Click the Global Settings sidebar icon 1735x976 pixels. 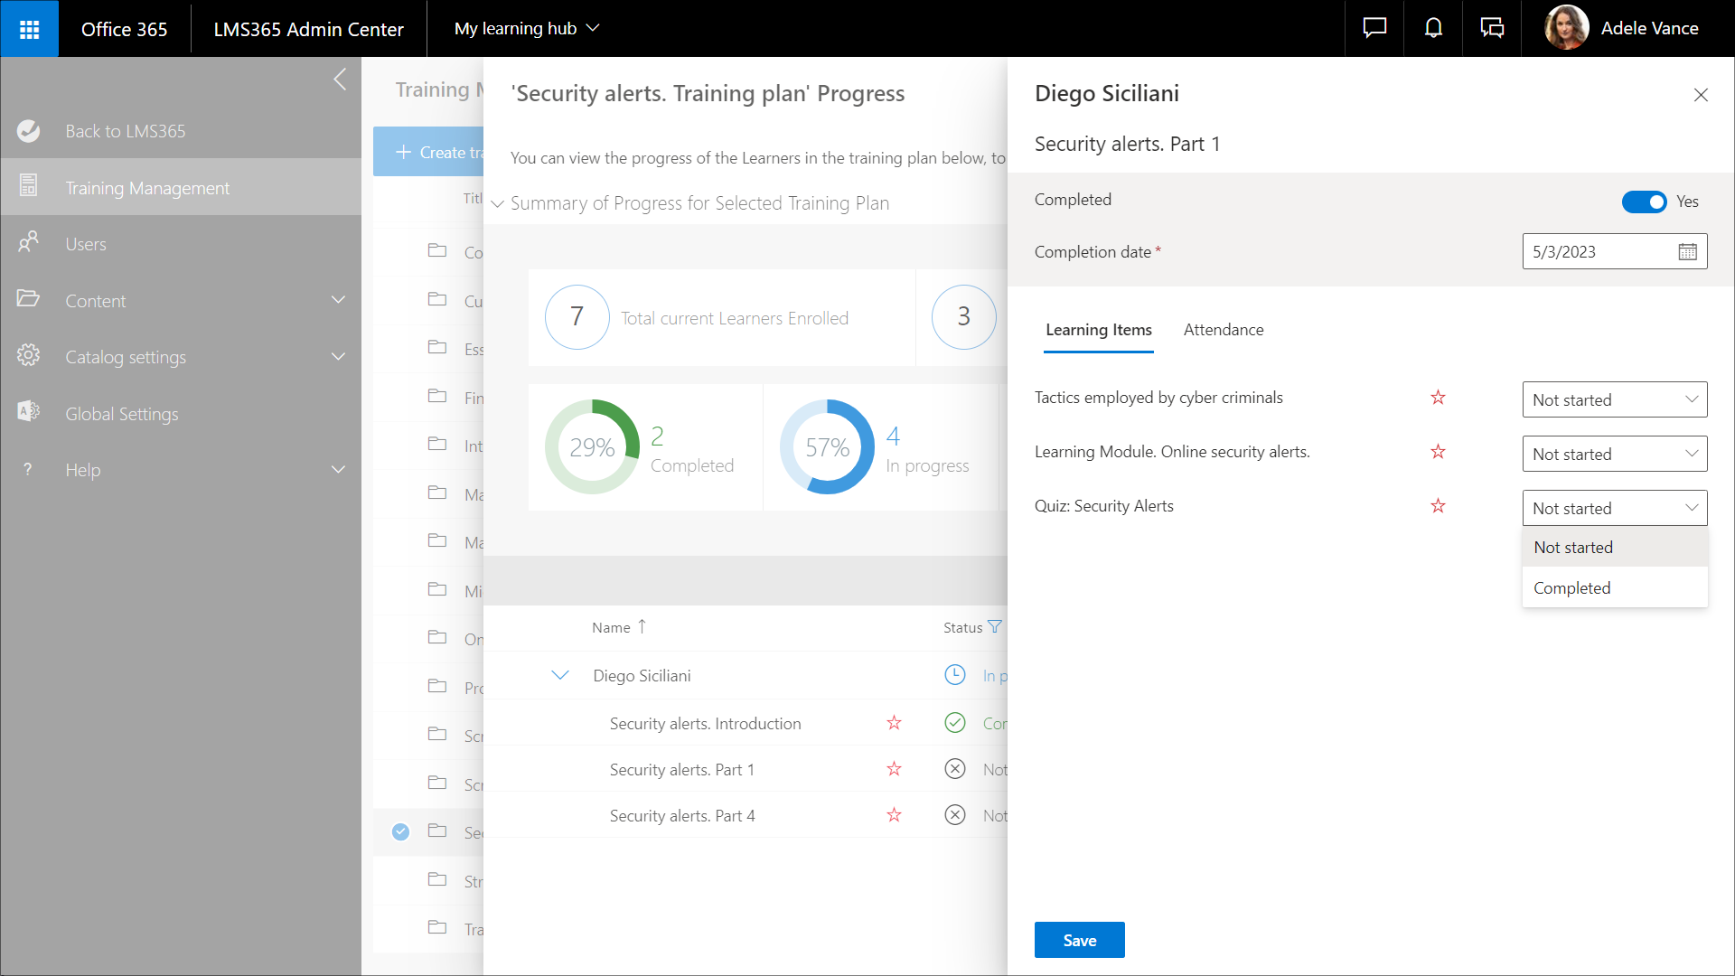(x=29, y=413)
